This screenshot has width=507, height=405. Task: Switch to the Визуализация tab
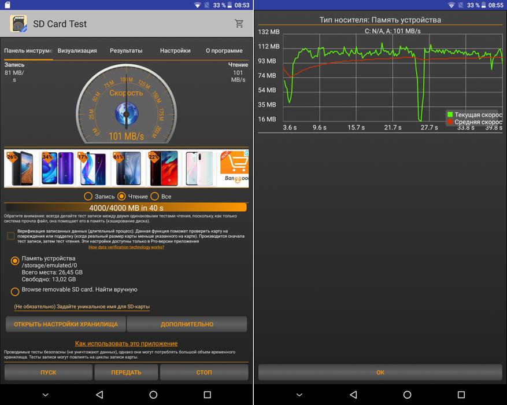click(77, 51)
